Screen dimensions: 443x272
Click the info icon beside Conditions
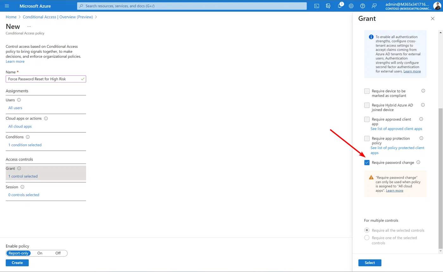coord(28,137)
